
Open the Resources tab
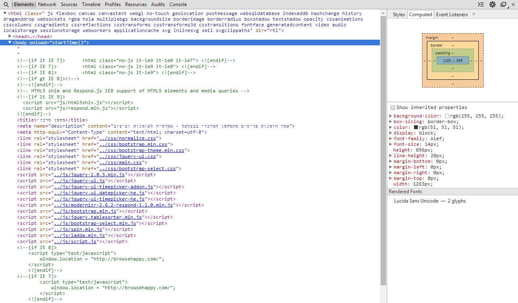click(136, 4)
